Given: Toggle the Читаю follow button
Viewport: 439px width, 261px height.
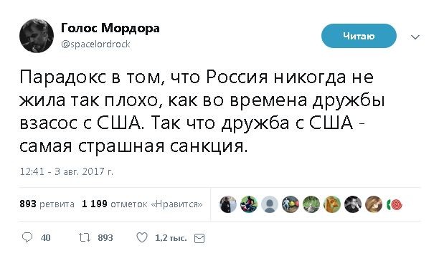Looking at the screenshot, I should pyautogui.click(x=359, y=36).
